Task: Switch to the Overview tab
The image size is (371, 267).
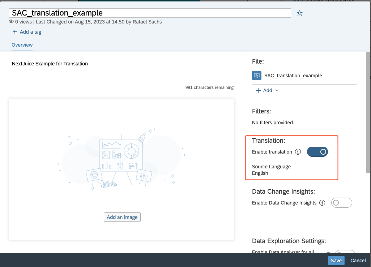Action: pyautogui.click(x=22, y=45)
